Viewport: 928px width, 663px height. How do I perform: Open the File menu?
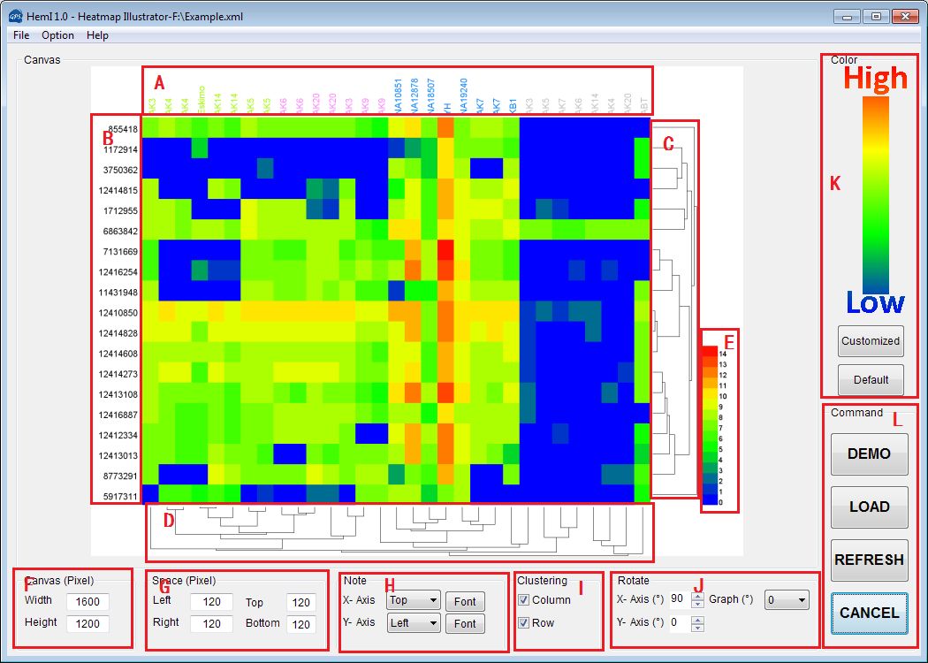point(21,35)
